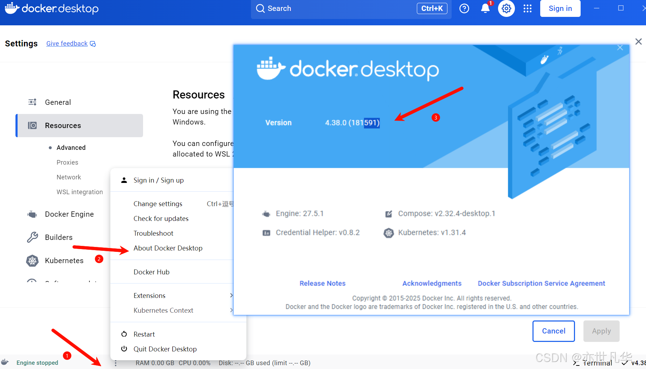
Task: Select Builders in settings sidebar
Action: (x=59, y=237)
